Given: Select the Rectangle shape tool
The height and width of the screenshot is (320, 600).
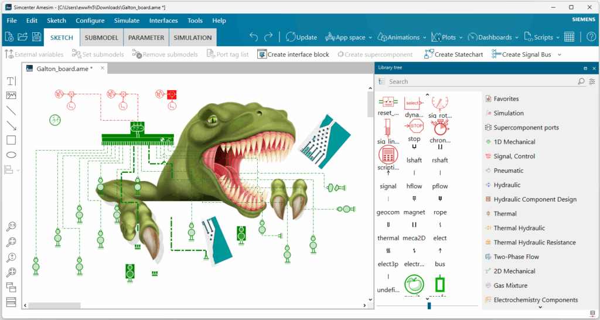Looking at the screenshot, I should click(11, 140).
